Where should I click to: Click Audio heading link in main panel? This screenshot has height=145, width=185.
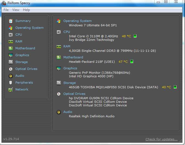(x=68, y=112)
